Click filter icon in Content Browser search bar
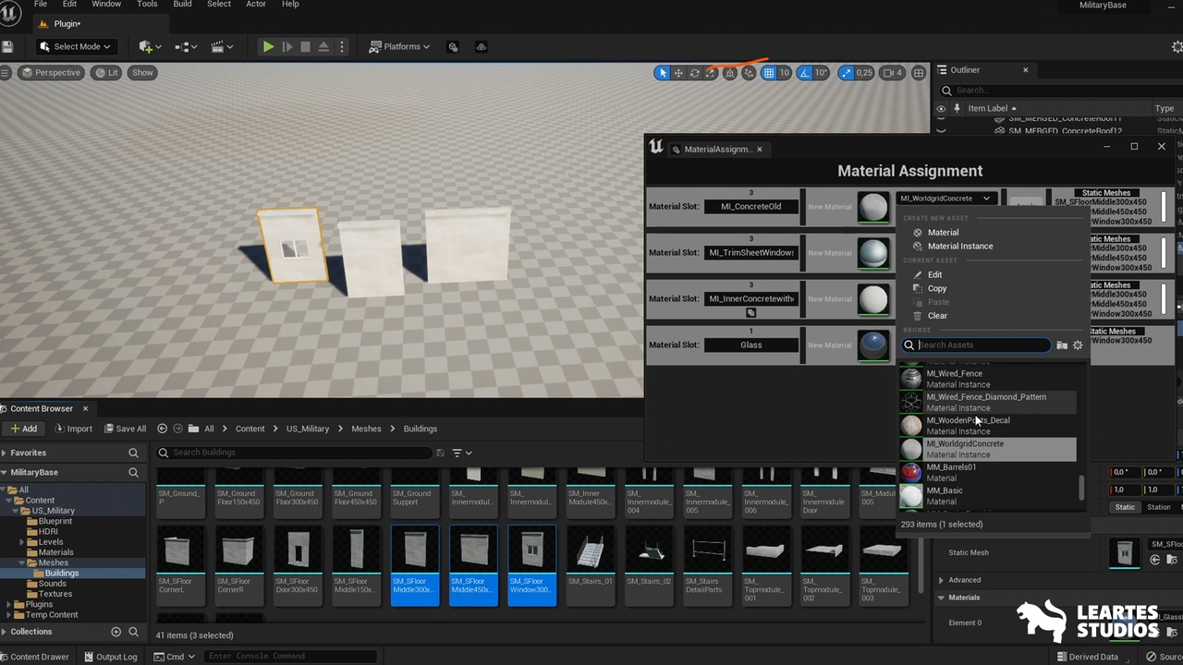The width and height of the screenshot is (1183, 665). pos(457,453)
